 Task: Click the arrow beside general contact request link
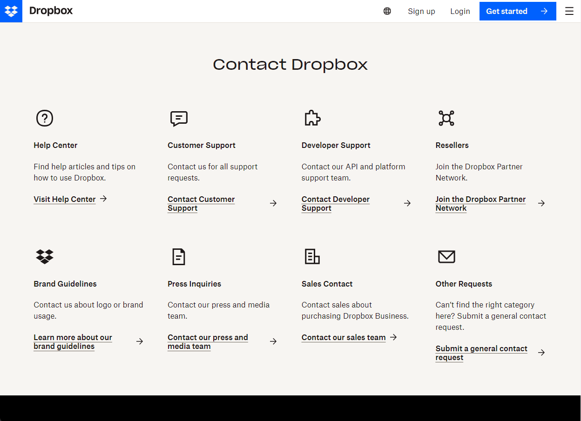click(x=541, y=353)
